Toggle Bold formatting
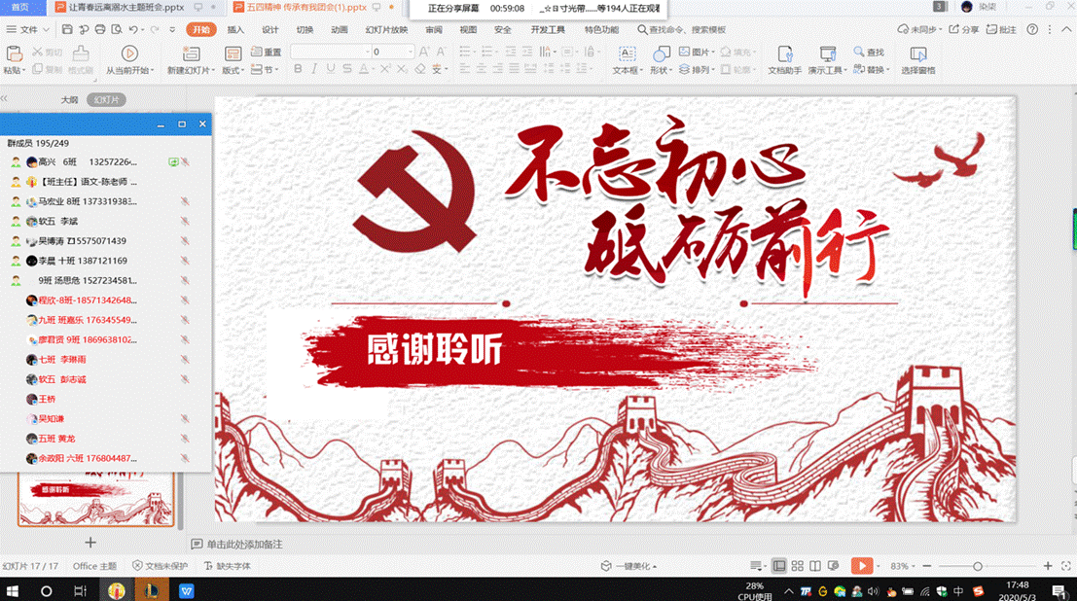Image resolution: width=1077 pixels, height=601 pixels. [x=298, y=69]
